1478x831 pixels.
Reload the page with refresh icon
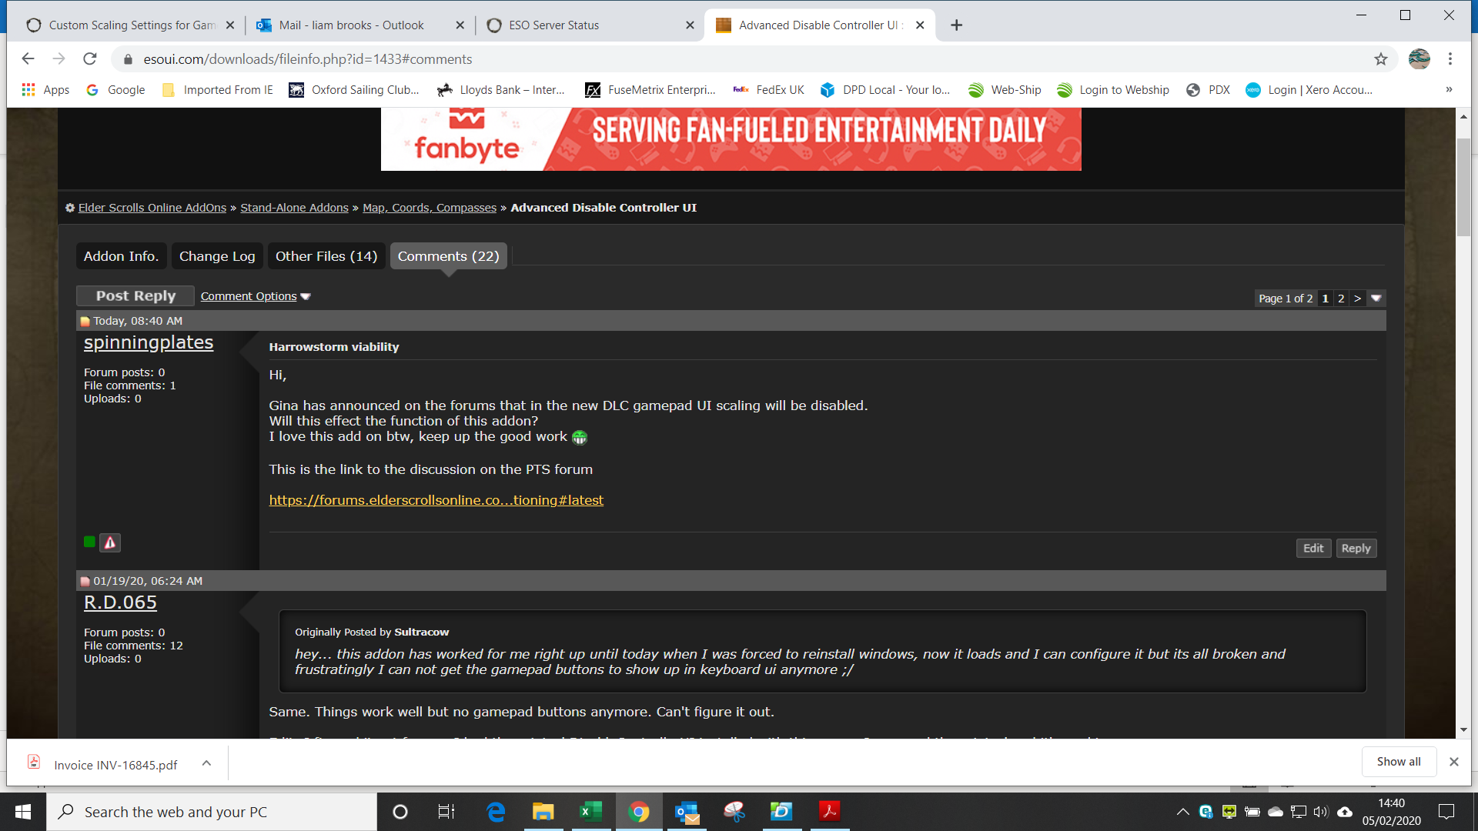(x=90, y=59)
